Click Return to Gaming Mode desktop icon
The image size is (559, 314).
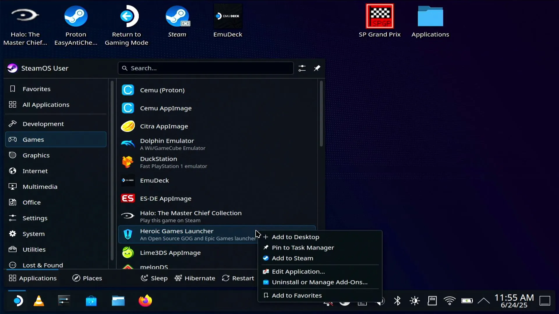coord(126,25)
